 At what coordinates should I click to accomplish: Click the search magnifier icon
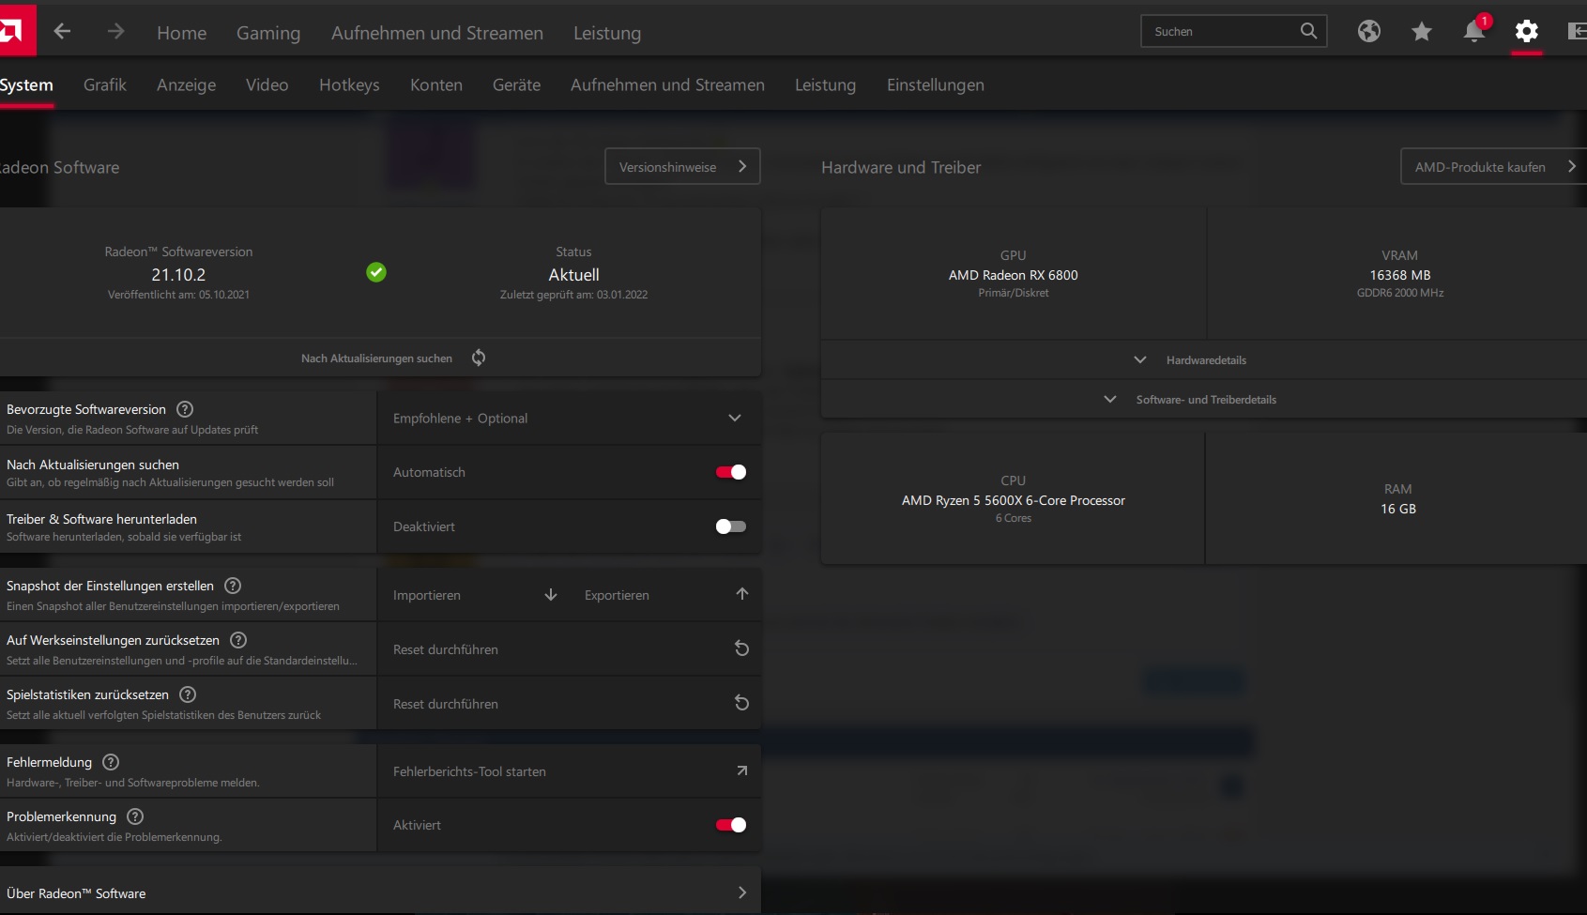pyautogui.click(x=1308, y=31)
